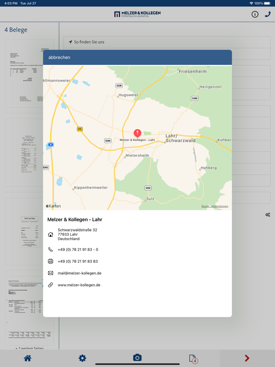Tap the Hohberg map label
This screenshot has height=367, width=275.
209,168
